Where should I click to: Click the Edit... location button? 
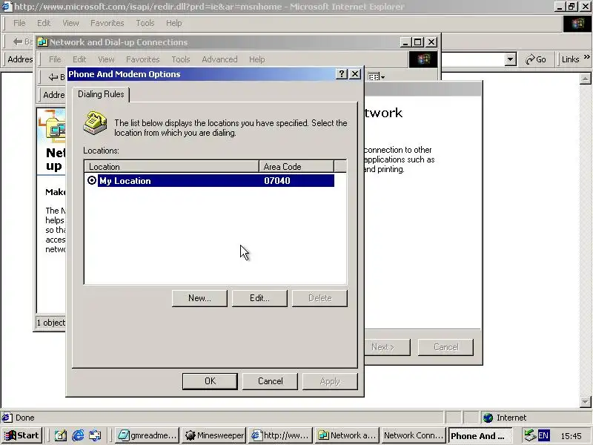coord(259,298)
